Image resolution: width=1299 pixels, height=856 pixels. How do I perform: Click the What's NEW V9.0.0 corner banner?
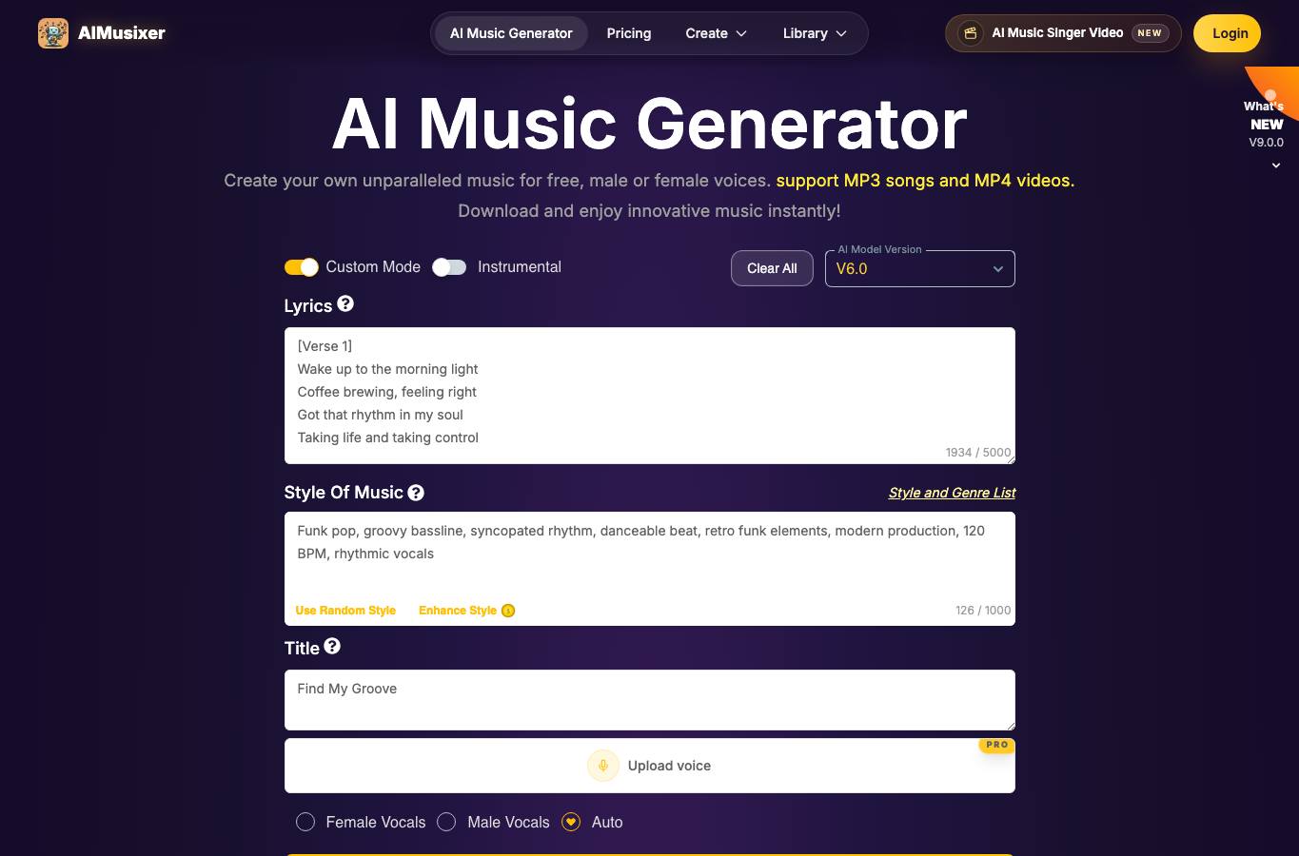pos(1268,124)
